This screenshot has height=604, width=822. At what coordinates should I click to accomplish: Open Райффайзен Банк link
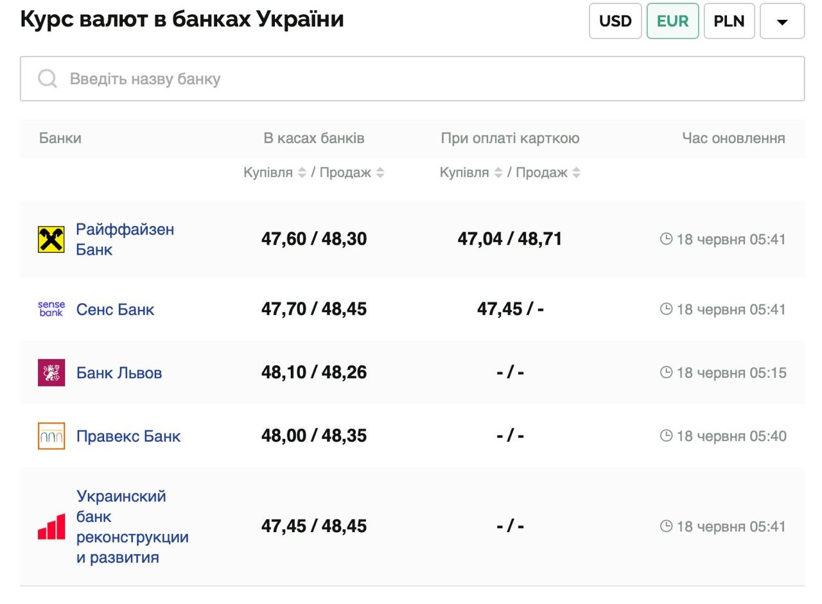point(125,239)
